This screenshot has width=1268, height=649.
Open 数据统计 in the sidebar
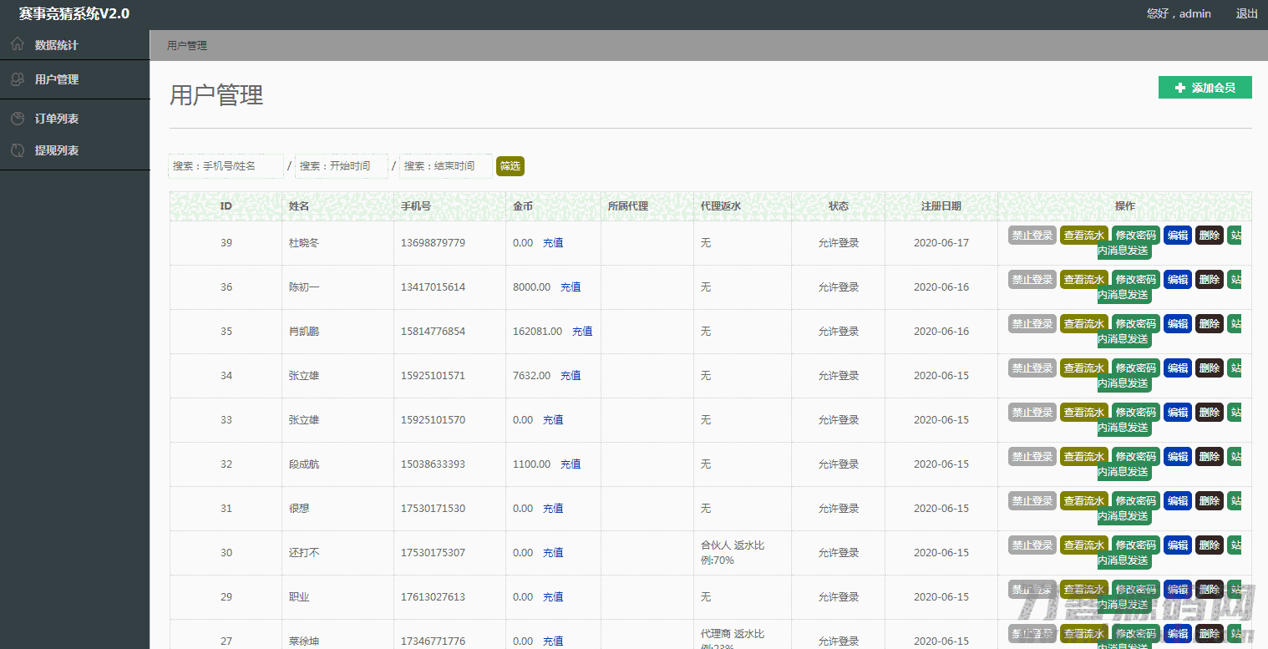pos(57,45)
